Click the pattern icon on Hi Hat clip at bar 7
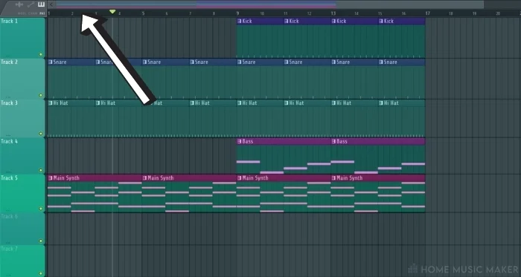 point(192,103)
